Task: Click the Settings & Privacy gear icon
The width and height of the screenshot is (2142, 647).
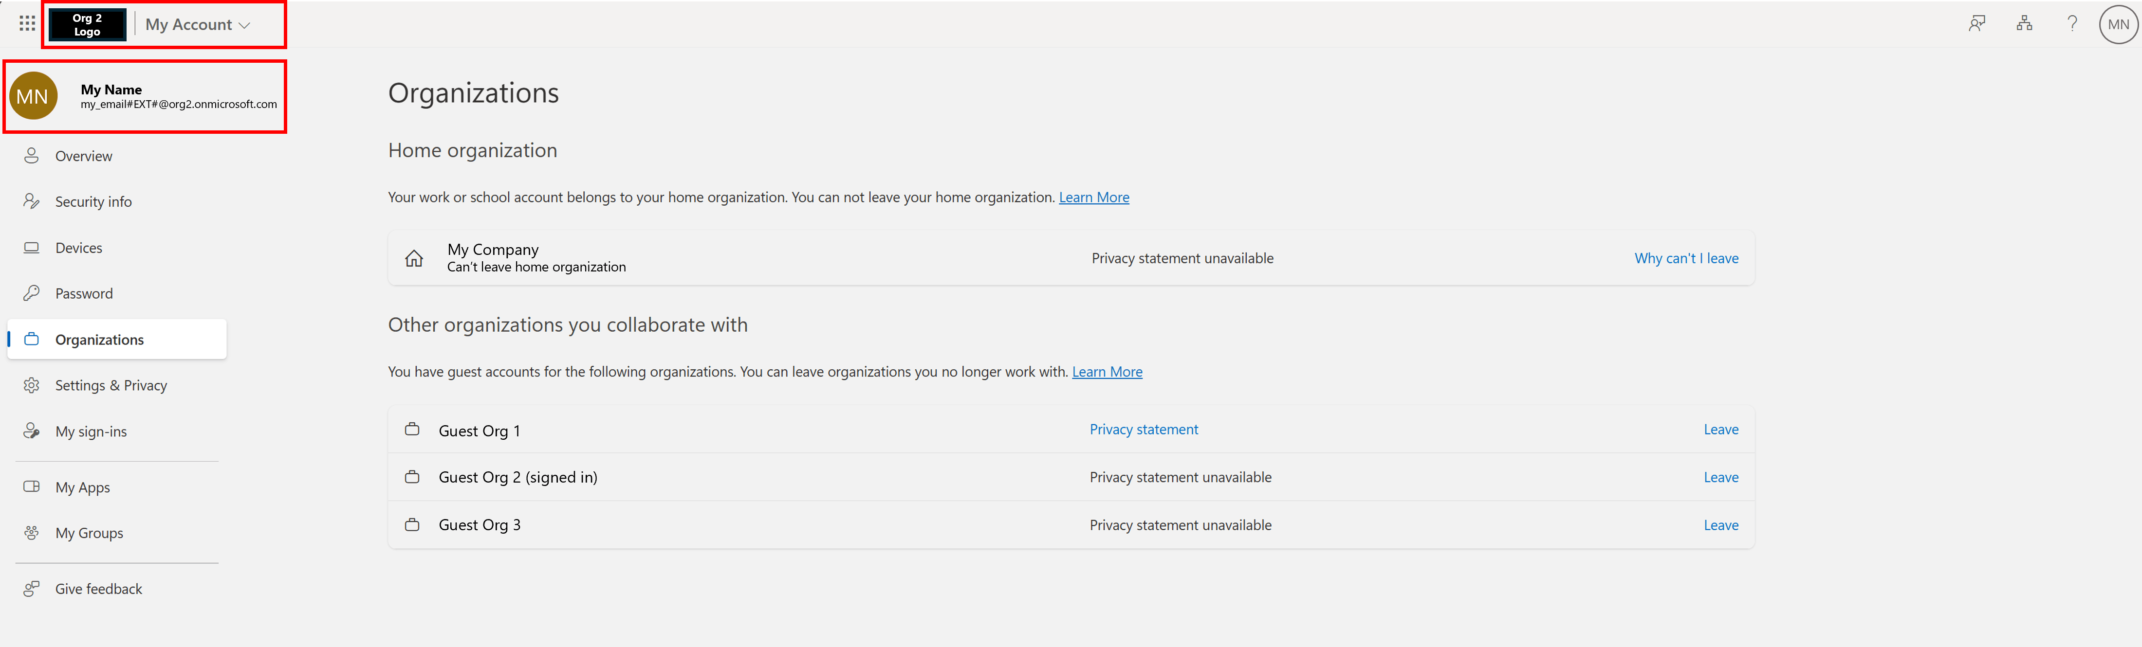Action: click(32, 385)
